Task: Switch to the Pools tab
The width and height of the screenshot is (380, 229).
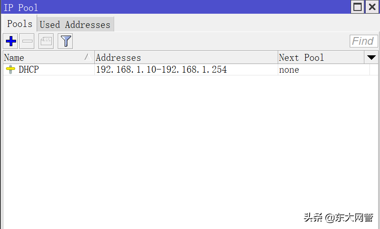Action: (20, 24)
